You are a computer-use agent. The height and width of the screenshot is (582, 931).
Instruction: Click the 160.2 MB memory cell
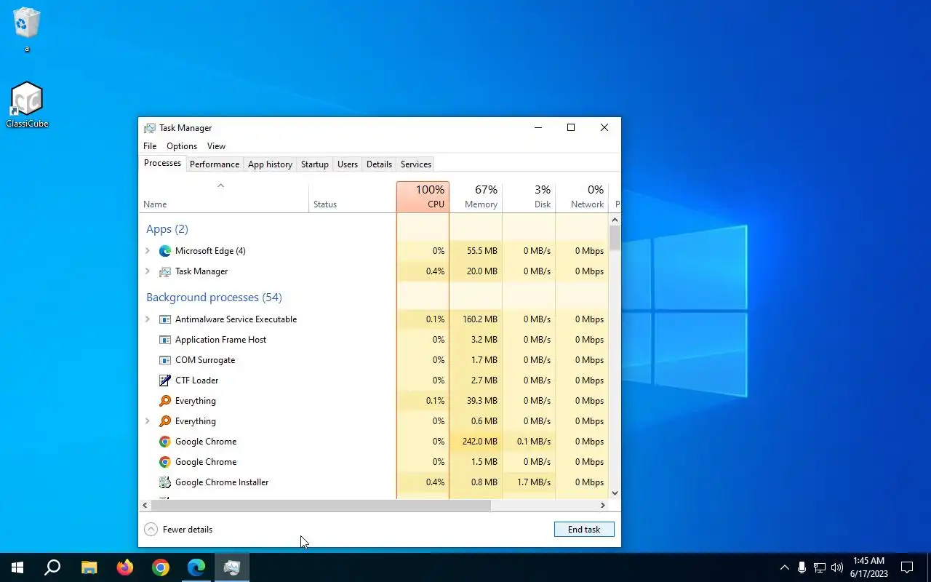476,319
